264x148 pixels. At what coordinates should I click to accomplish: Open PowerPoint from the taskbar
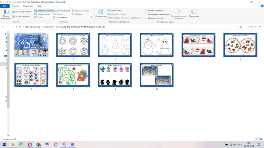point(64,144)
